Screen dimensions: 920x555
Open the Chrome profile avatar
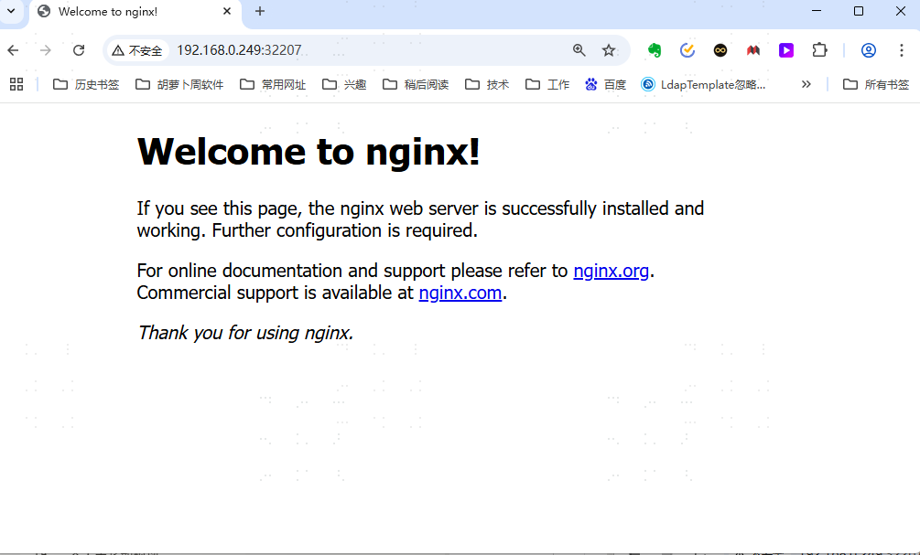869,50
